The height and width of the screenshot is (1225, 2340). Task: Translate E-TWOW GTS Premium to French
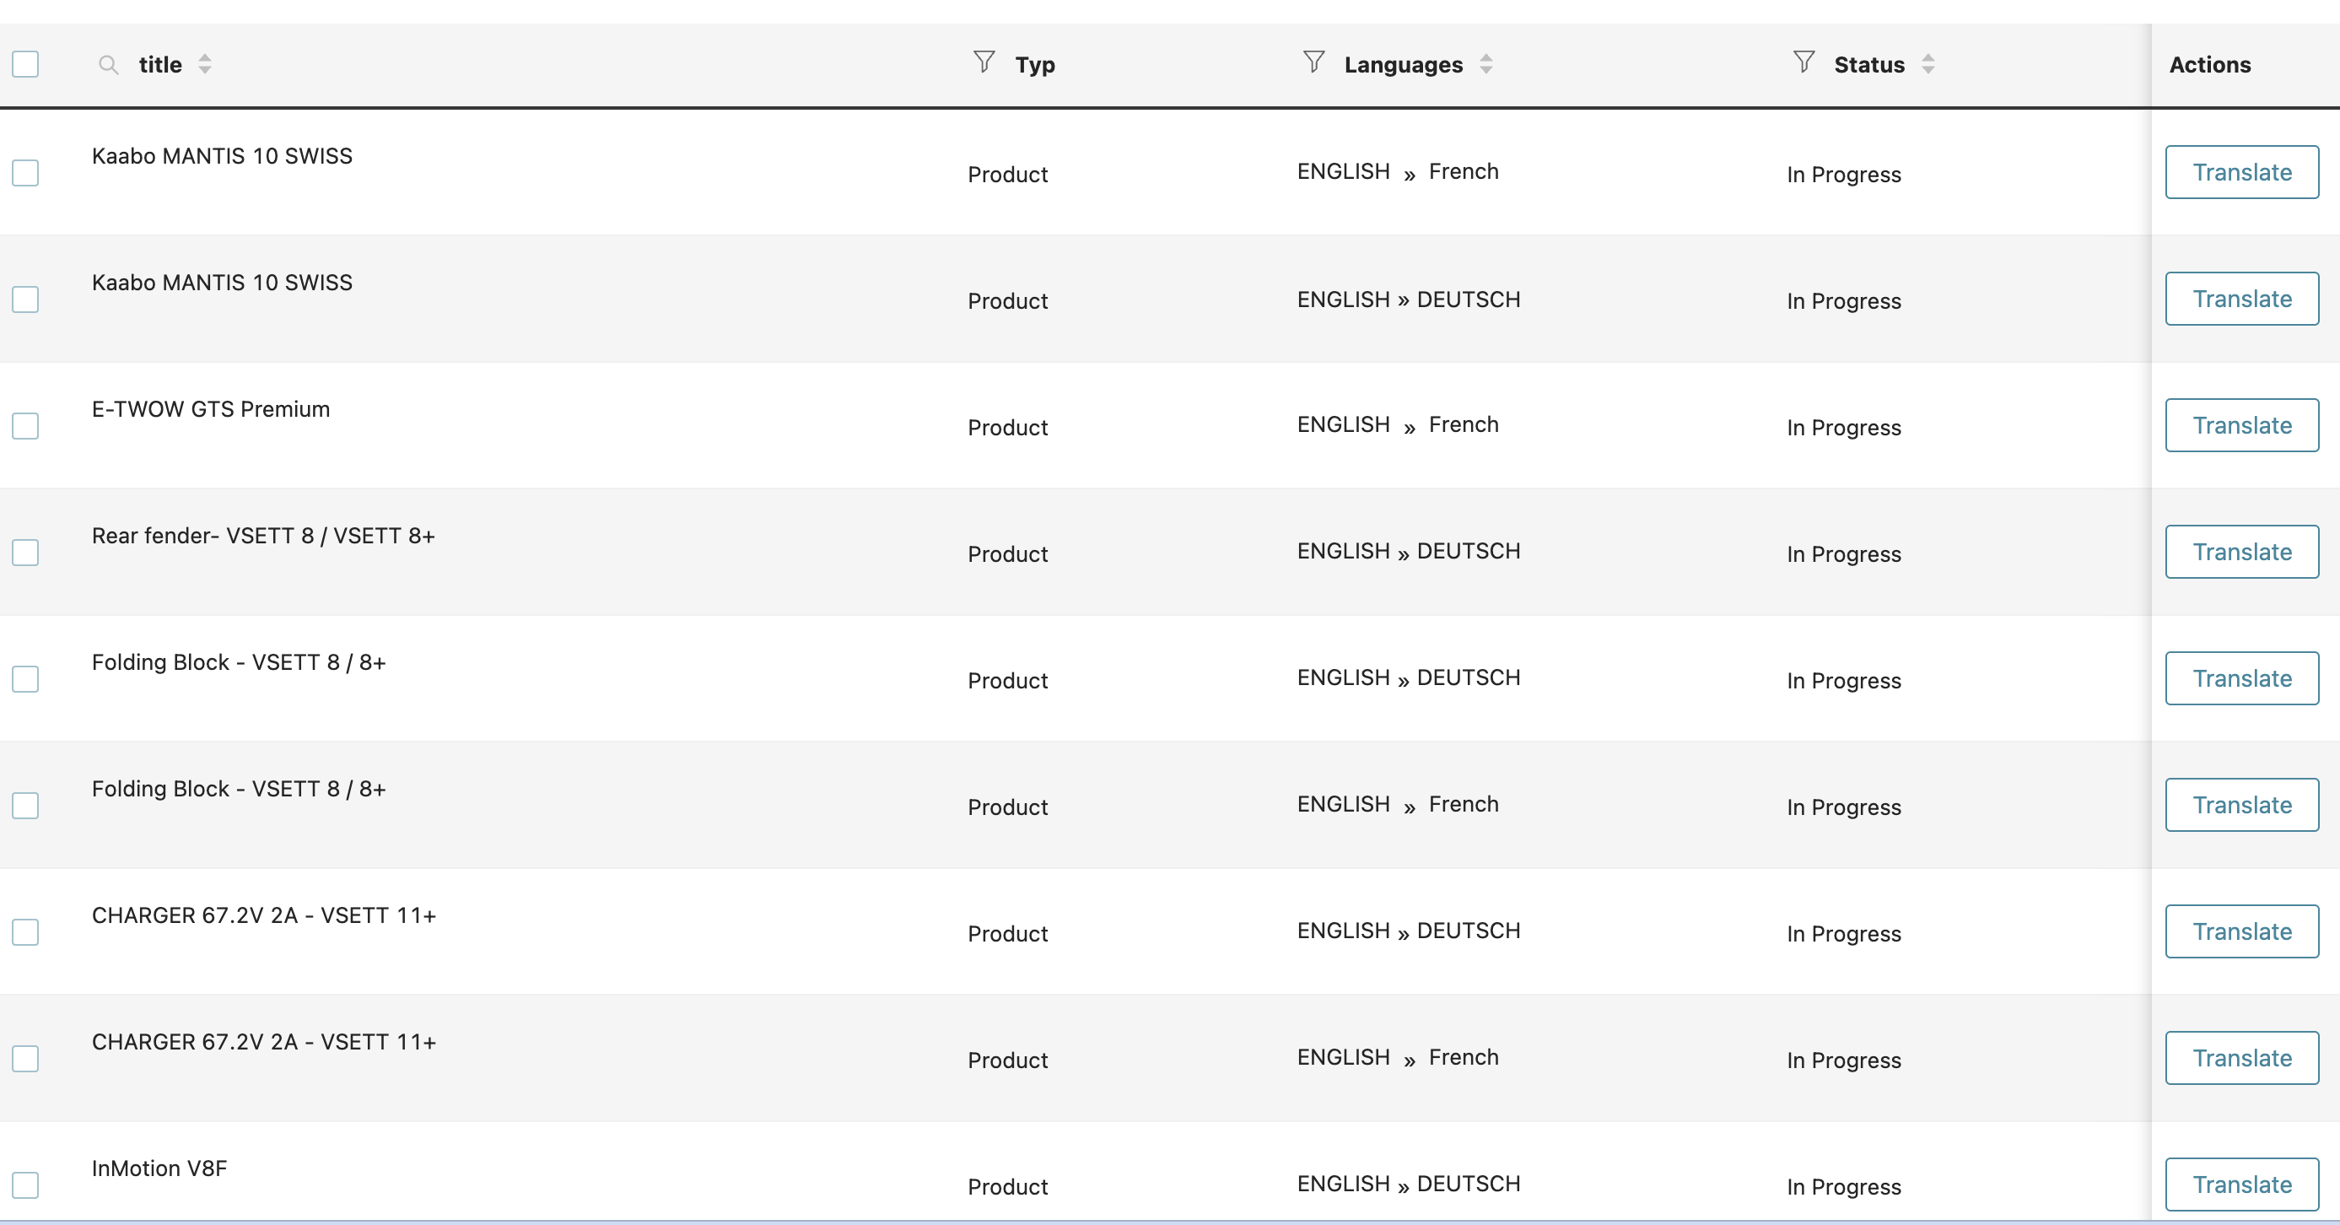point(2242,424)
